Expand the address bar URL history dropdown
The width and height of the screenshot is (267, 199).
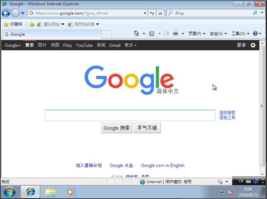[145, 13]
